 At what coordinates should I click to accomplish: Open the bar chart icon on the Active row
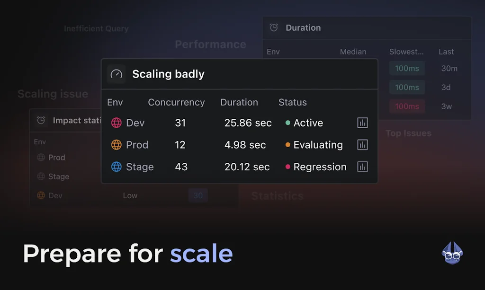[x=363, y=123]
